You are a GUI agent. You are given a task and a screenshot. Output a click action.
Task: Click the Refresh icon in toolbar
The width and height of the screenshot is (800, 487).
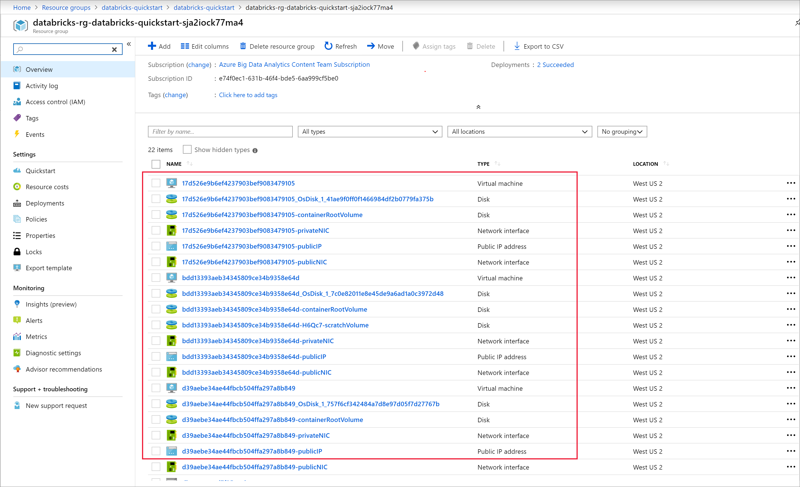pyautogui.click(x=328, y=46)
